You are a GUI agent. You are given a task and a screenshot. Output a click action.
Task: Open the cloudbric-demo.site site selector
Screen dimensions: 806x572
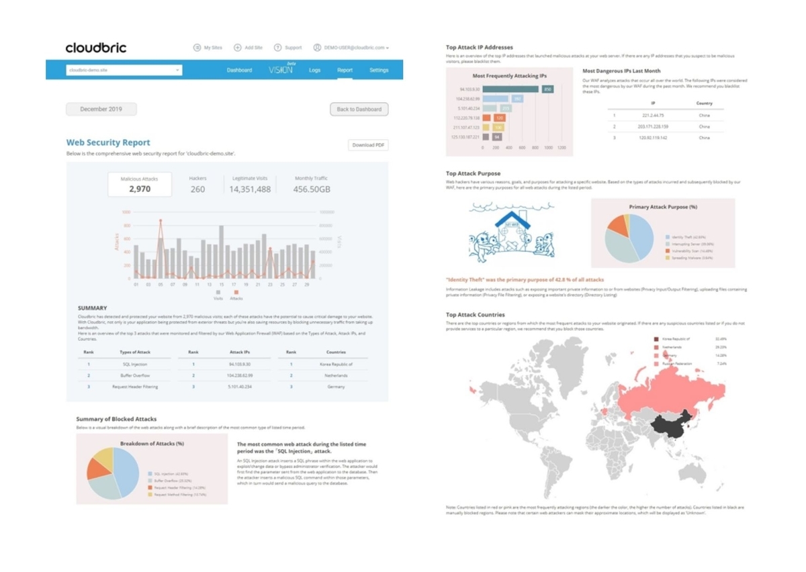pyautogui.click(x=124, y=70)
